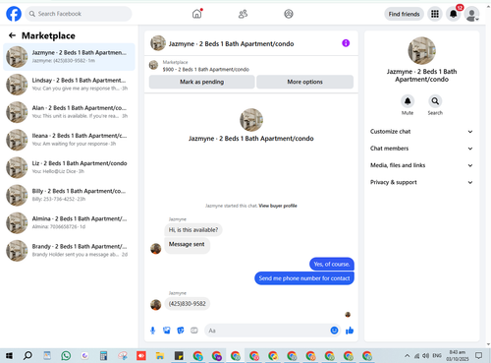
Task: Open the notifications bell
Action: click(454, 14)
